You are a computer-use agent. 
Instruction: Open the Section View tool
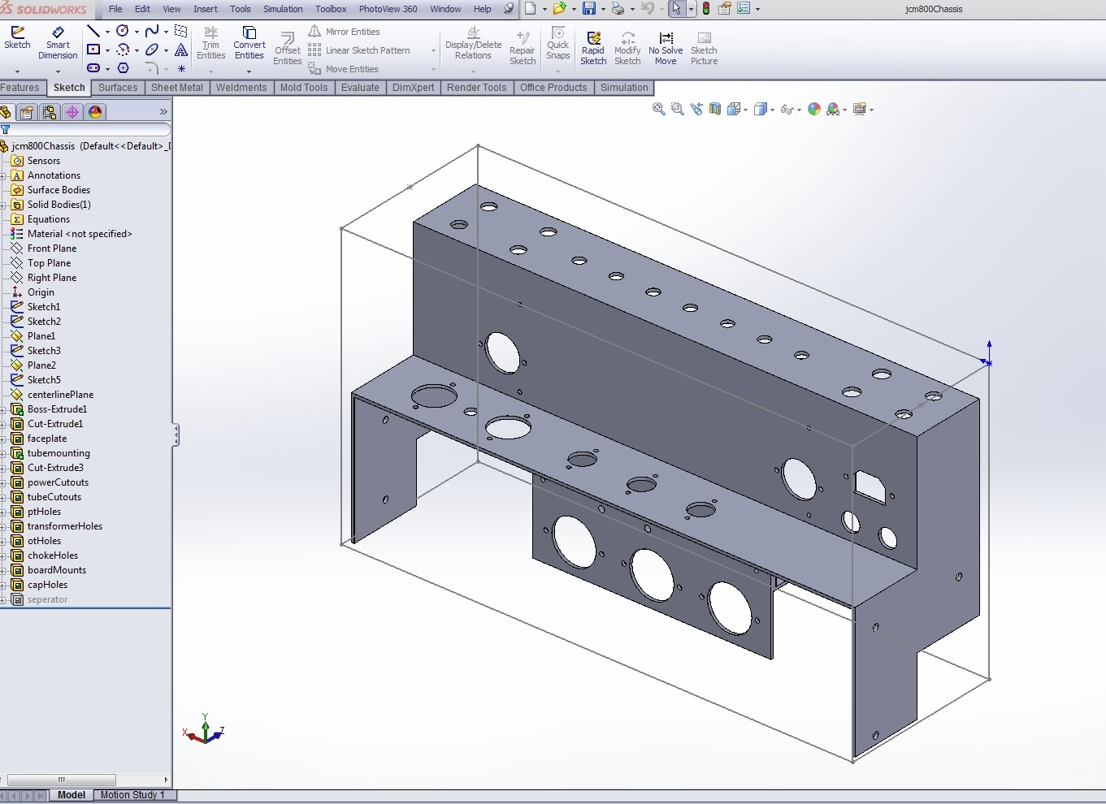[715, 110]
